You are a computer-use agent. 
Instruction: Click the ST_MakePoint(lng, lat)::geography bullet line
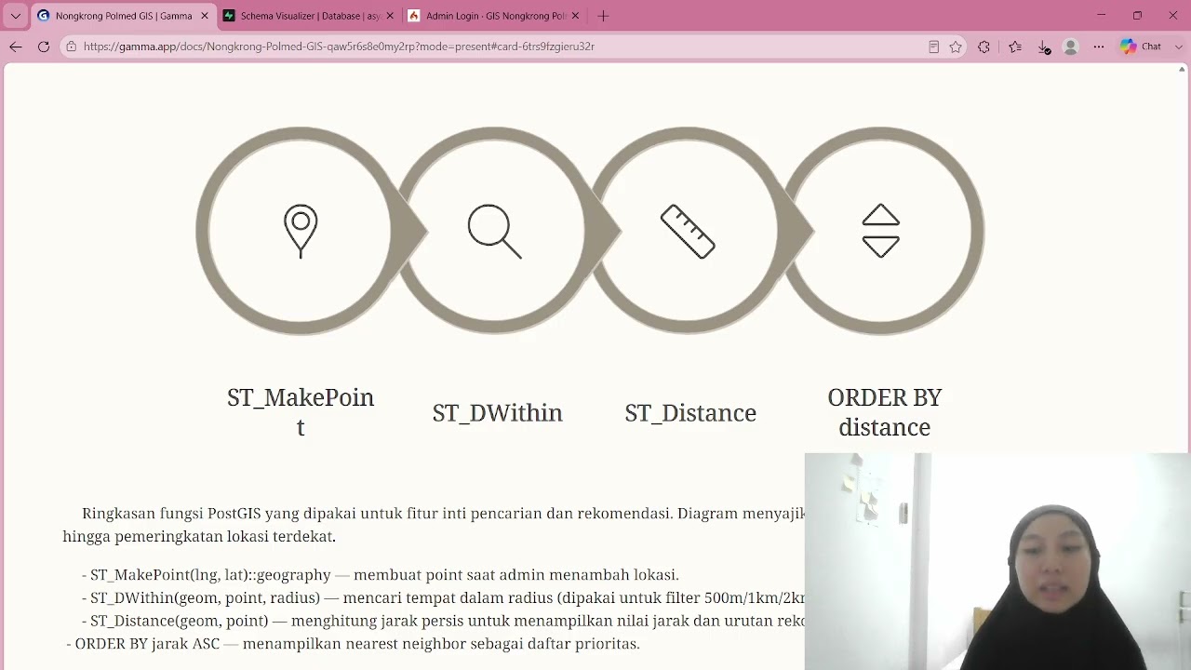pyautogui.click(x=381, y=575)
